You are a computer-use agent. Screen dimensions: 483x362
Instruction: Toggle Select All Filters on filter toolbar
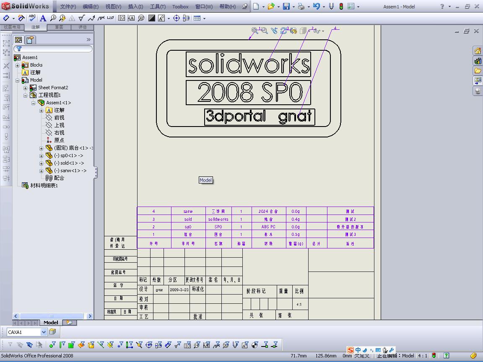(x=30, y=345)
